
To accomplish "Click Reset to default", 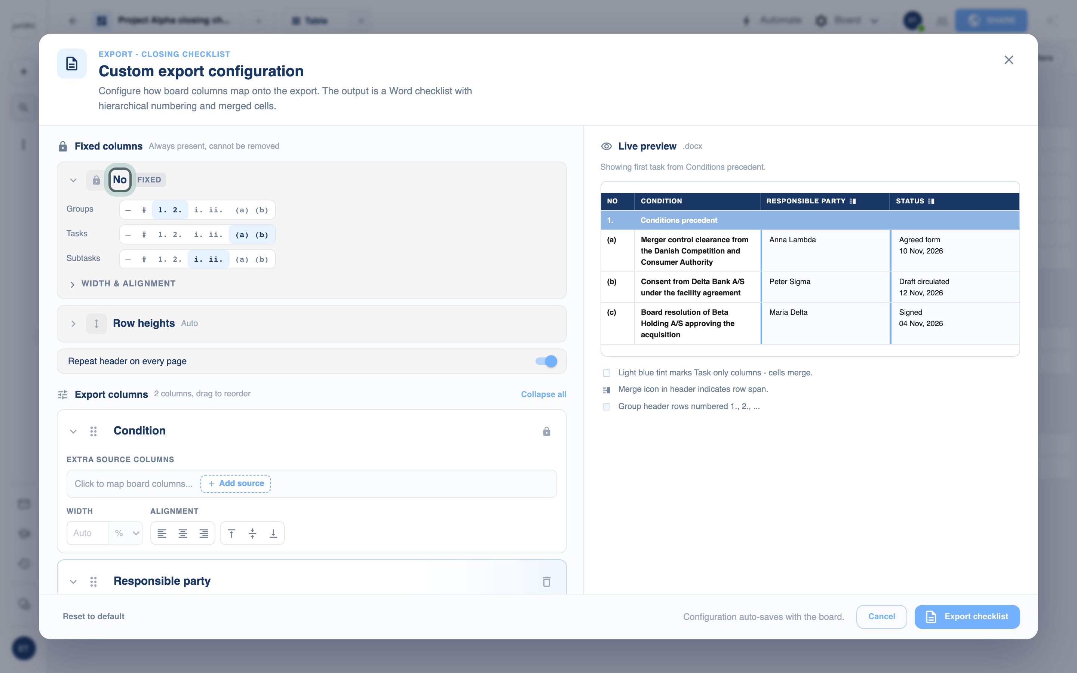I will tap(93, 617).
